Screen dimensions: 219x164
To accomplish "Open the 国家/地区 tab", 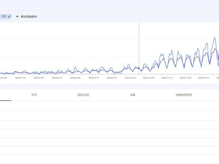I will [x=83, y=95].
